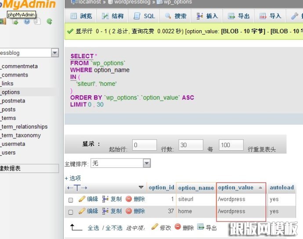Open the documentation pages icon
This screenshot has width=303, height=239.
coord(37,21)
